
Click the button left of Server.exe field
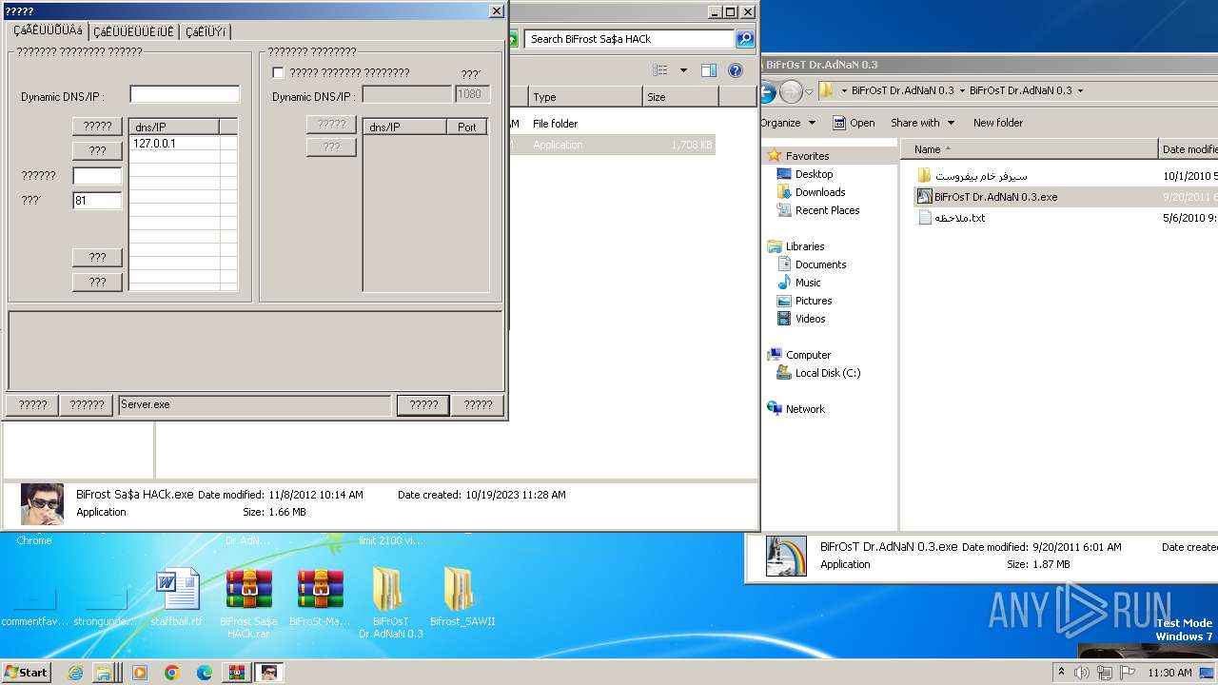tap(87, 404)
